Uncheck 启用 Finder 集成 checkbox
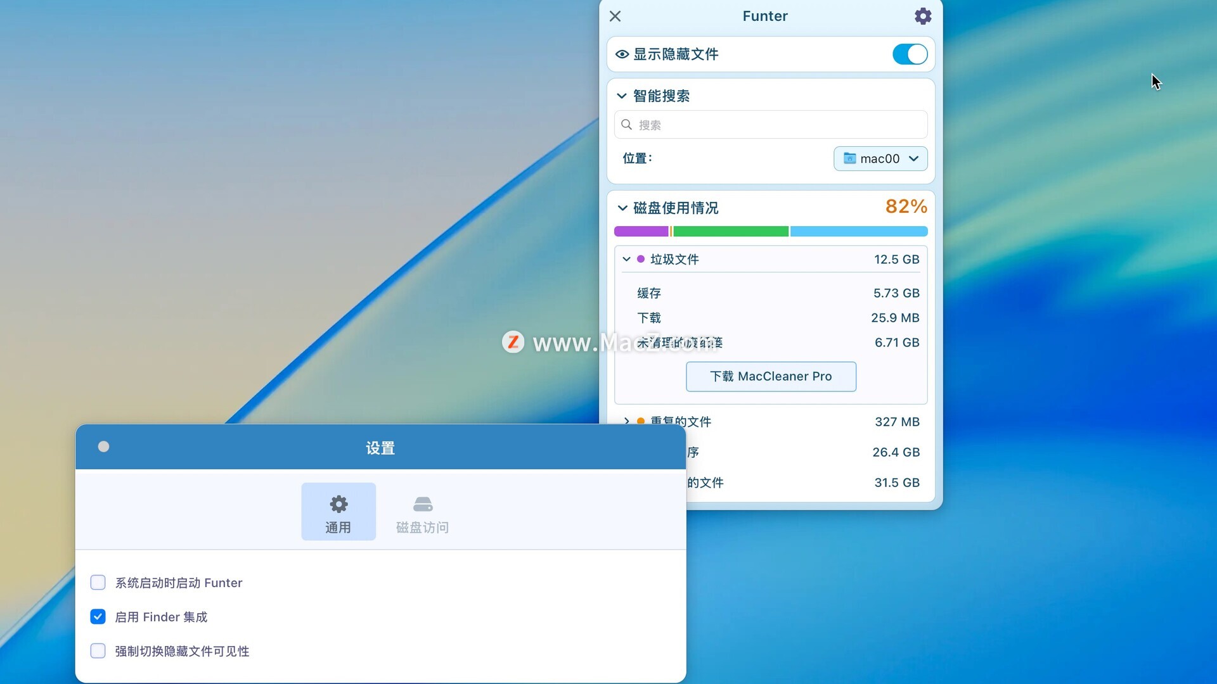The height and width of the screenshot is (684, 1217). 98,617
